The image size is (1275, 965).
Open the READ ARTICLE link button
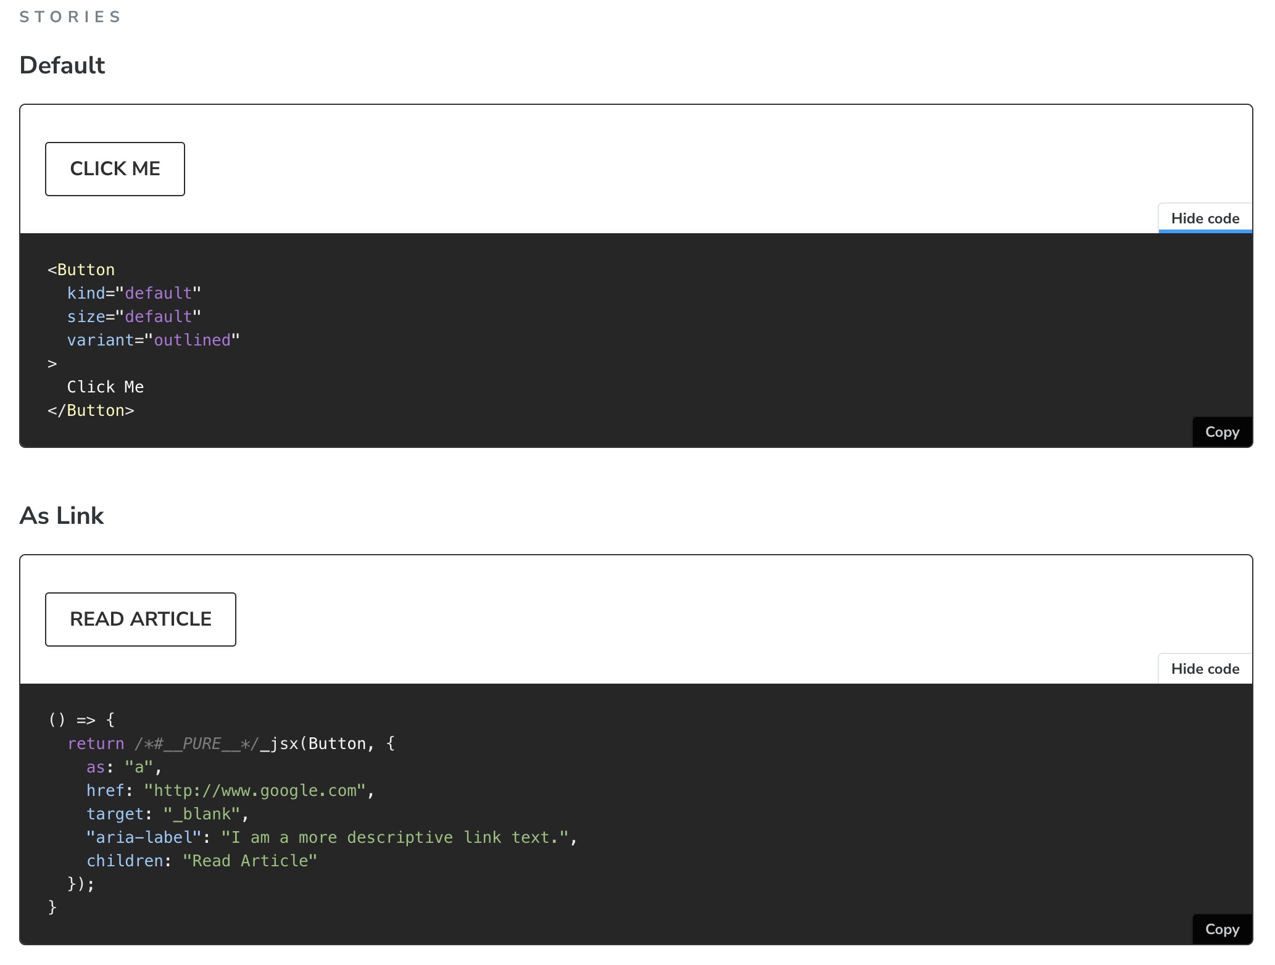(141, 619)
